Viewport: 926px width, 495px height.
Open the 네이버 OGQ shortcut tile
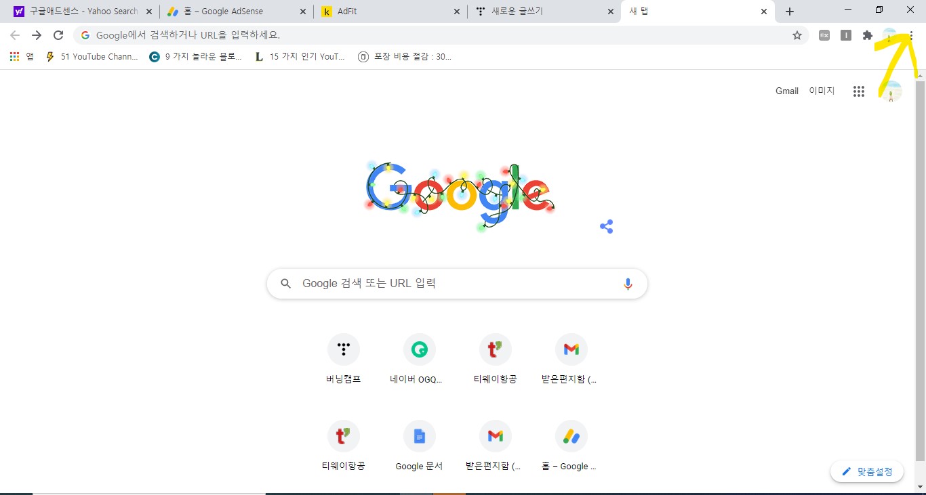click(420, 359)
